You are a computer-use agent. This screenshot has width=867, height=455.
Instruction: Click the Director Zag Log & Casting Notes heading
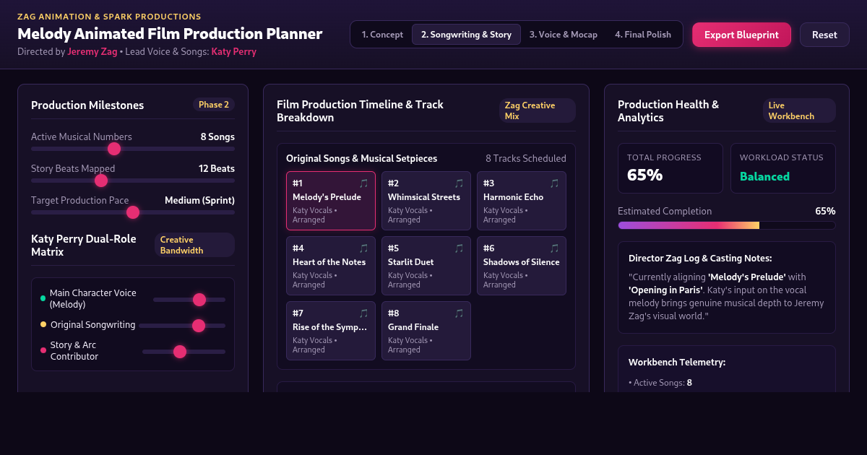pos(700,258)
